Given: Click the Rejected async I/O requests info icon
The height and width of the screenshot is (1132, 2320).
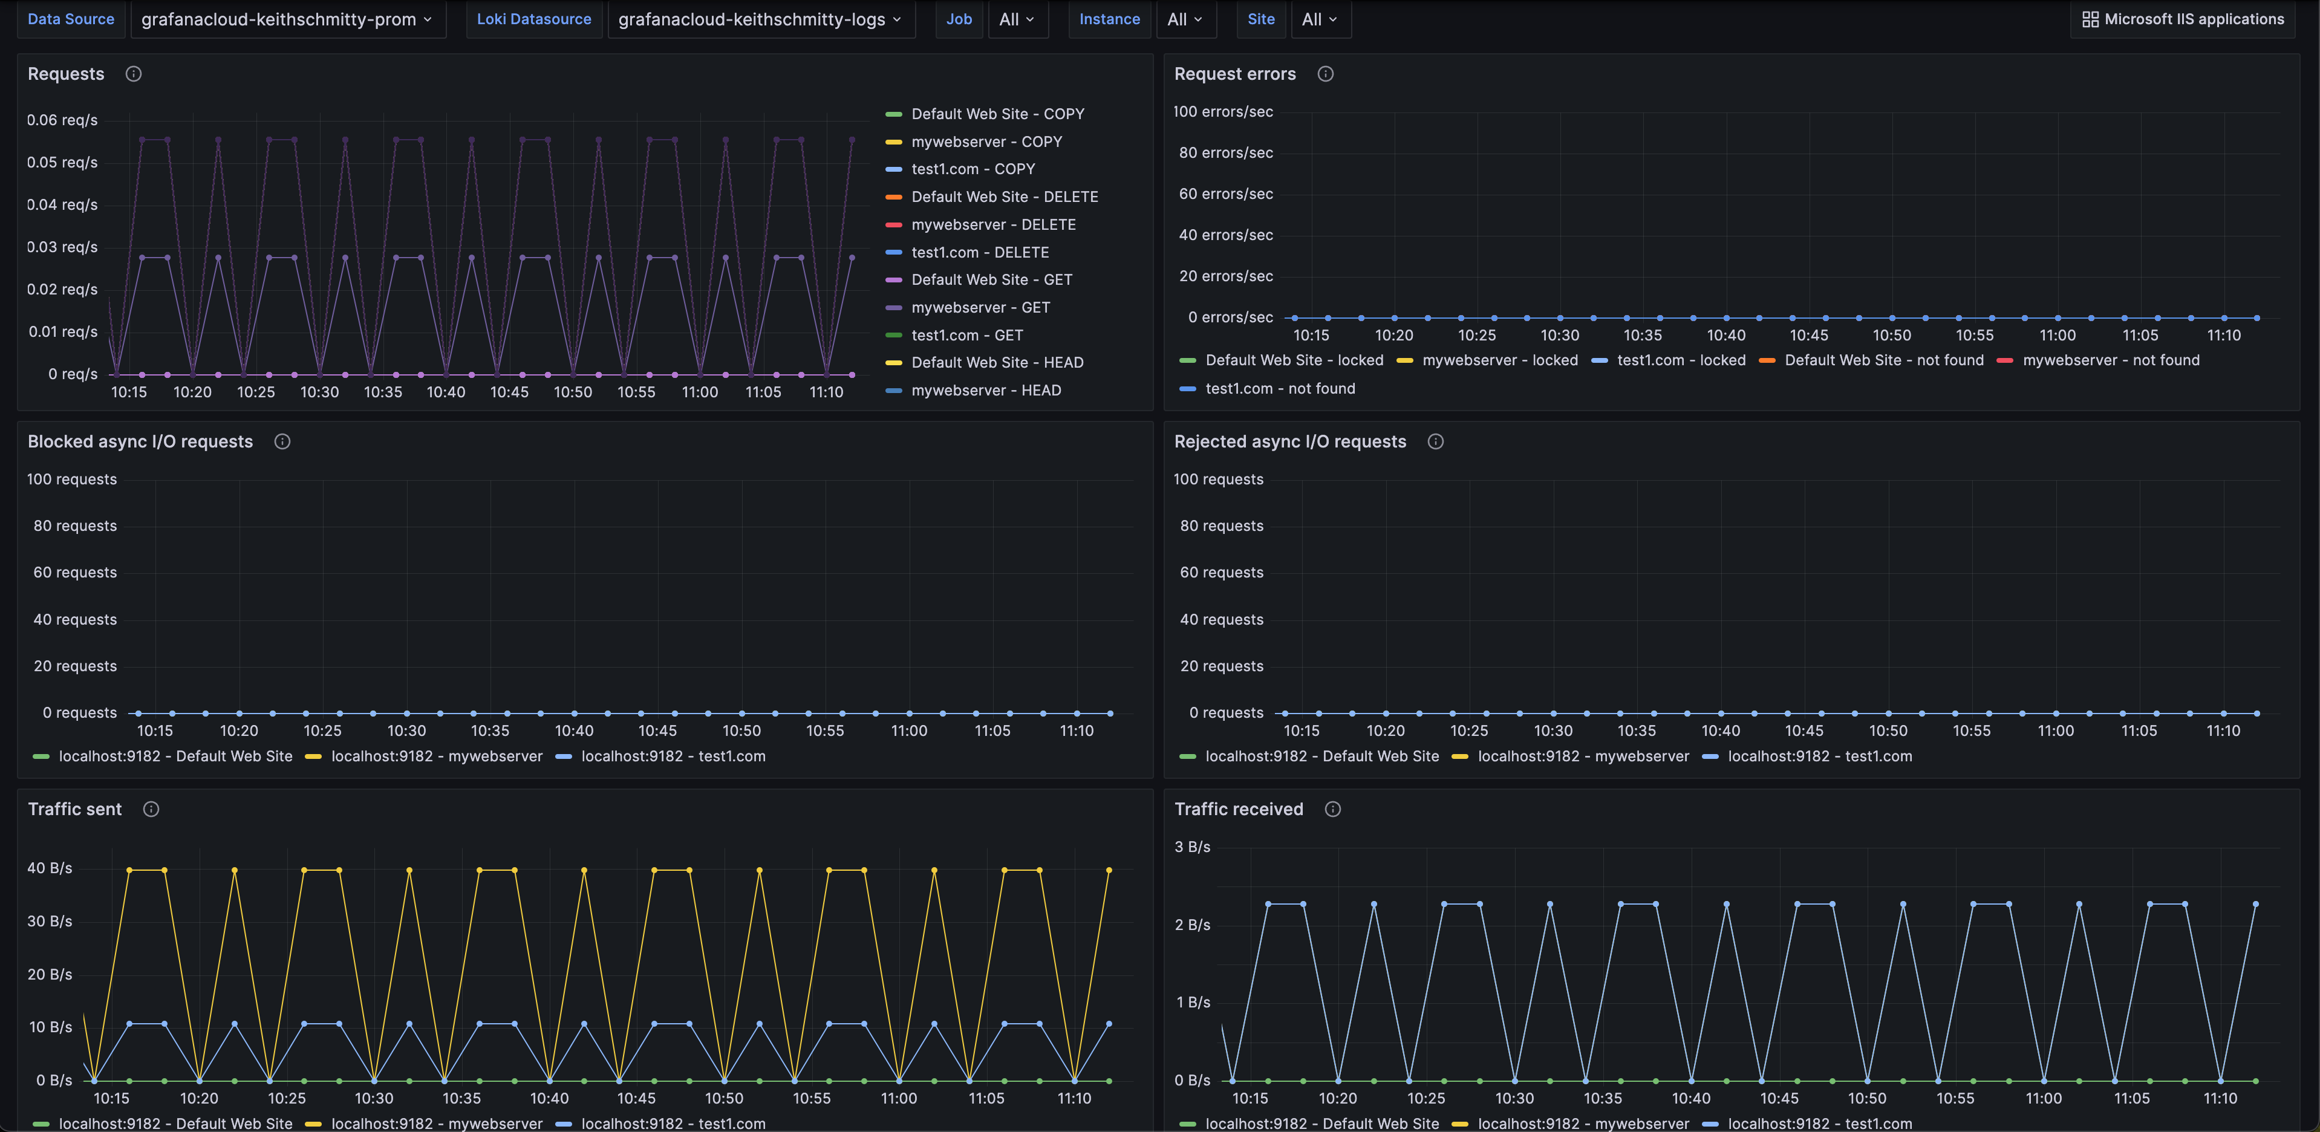Looking at the screenshot, I should tap(1434, 443).
